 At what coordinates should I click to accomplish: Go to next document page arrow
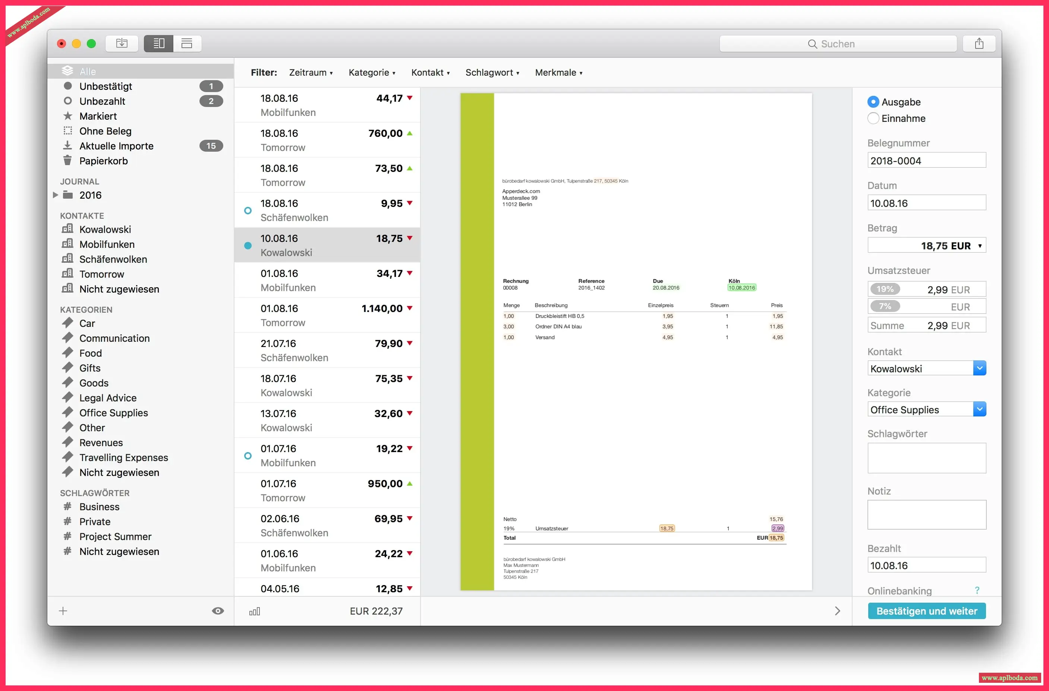click(837, 611)
